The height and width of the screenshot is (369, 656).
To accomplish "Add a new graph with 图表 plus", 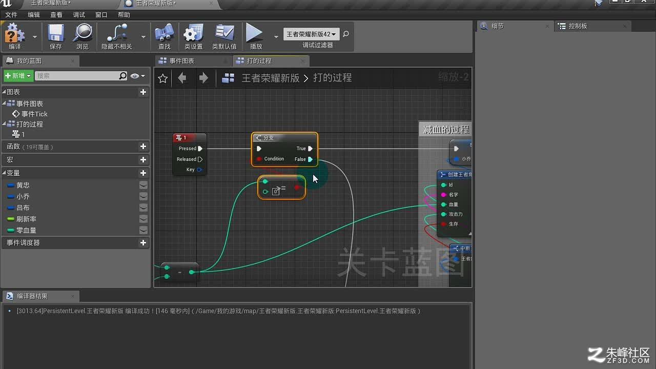I will (x=143, y=92).
